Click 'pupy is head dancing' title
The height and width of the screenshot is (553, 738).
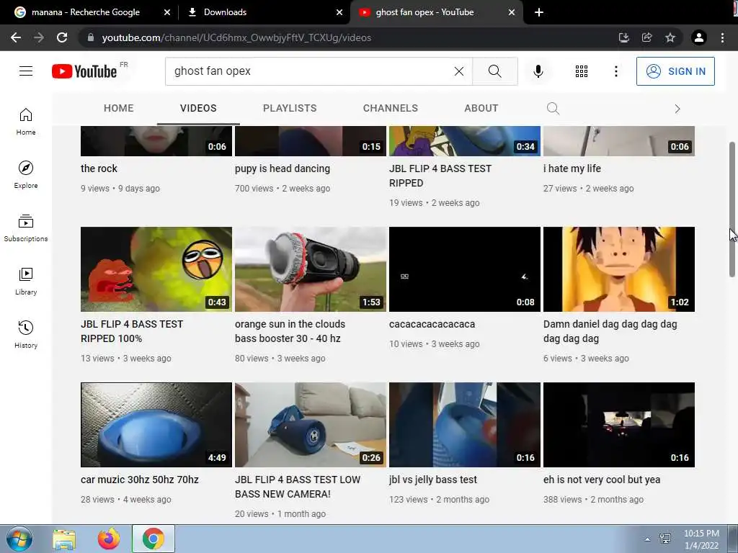click(x=283, y=168)
